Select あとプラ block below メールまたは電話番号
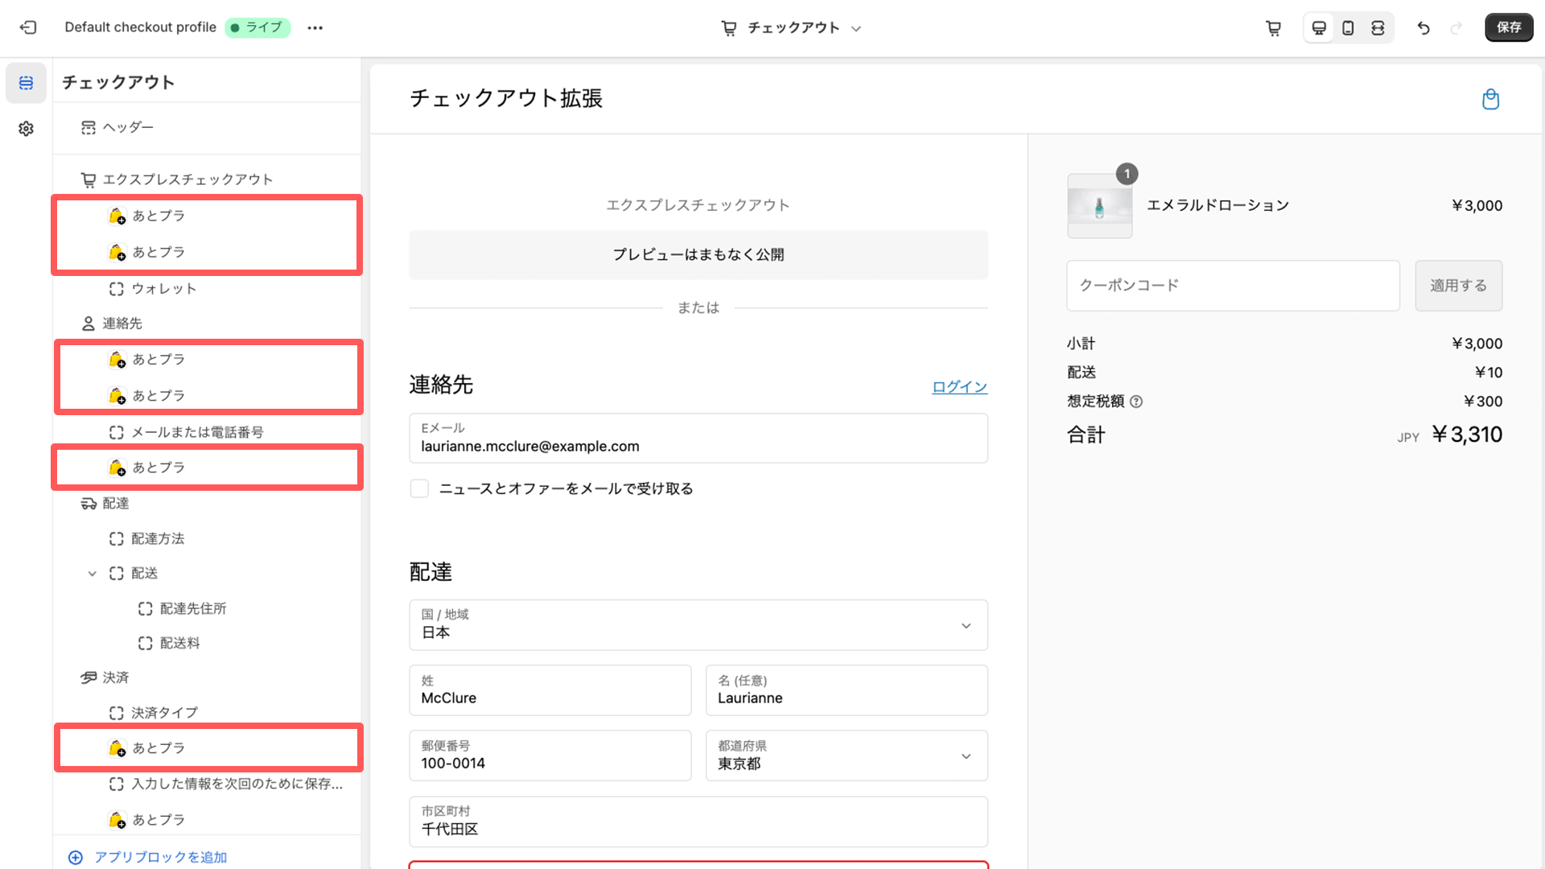Image resolution: width=1545 pixels, height=869 pixels. tap(207, 467)
